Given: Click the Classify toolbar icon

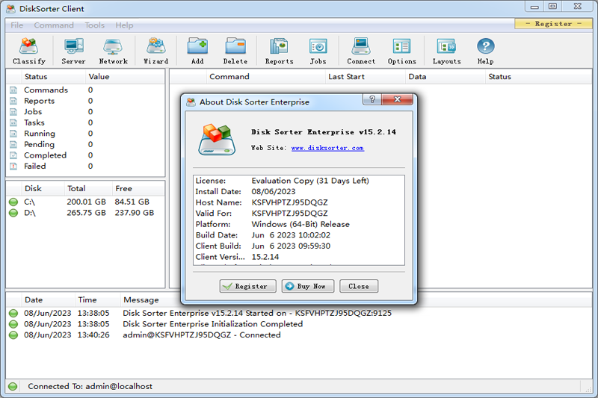Looking at the screenshot, I should click(x=29, y=51).
